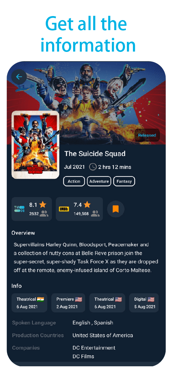The width and height of the screenshot is (171, 376).
Task: Select the Fantasy genre tag
Action: (124, 181)
